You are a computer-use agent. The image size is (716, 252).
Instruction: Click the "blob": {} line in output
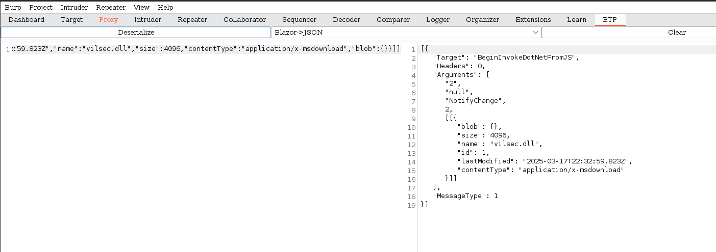coord(480,127)
